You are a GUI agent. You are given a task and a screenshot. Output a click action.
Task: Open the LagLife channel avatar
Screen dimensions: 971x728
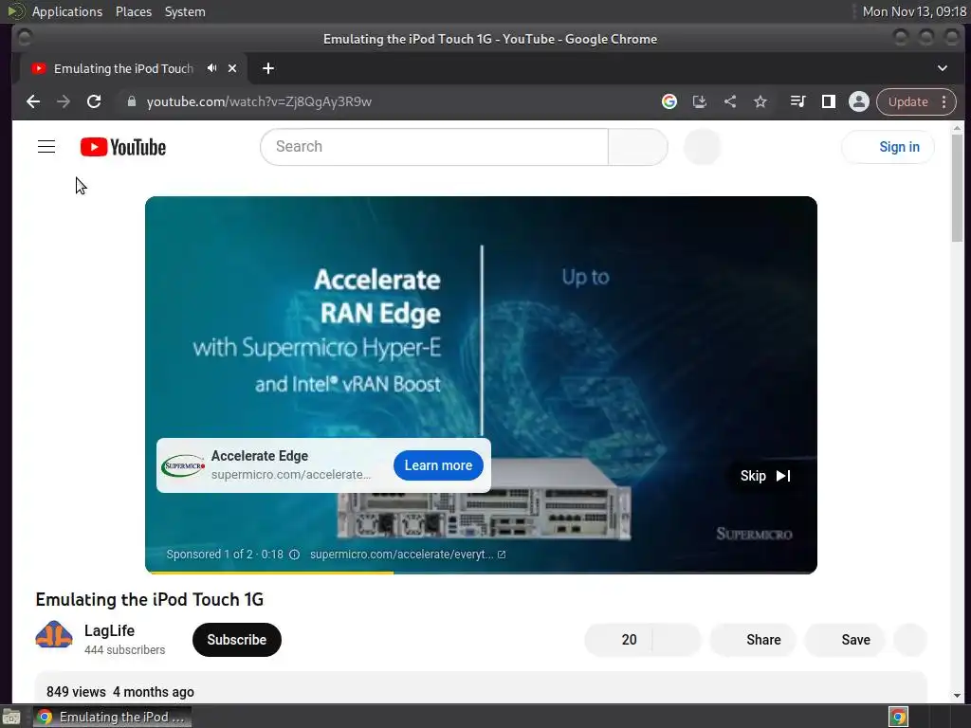[54, 637]
